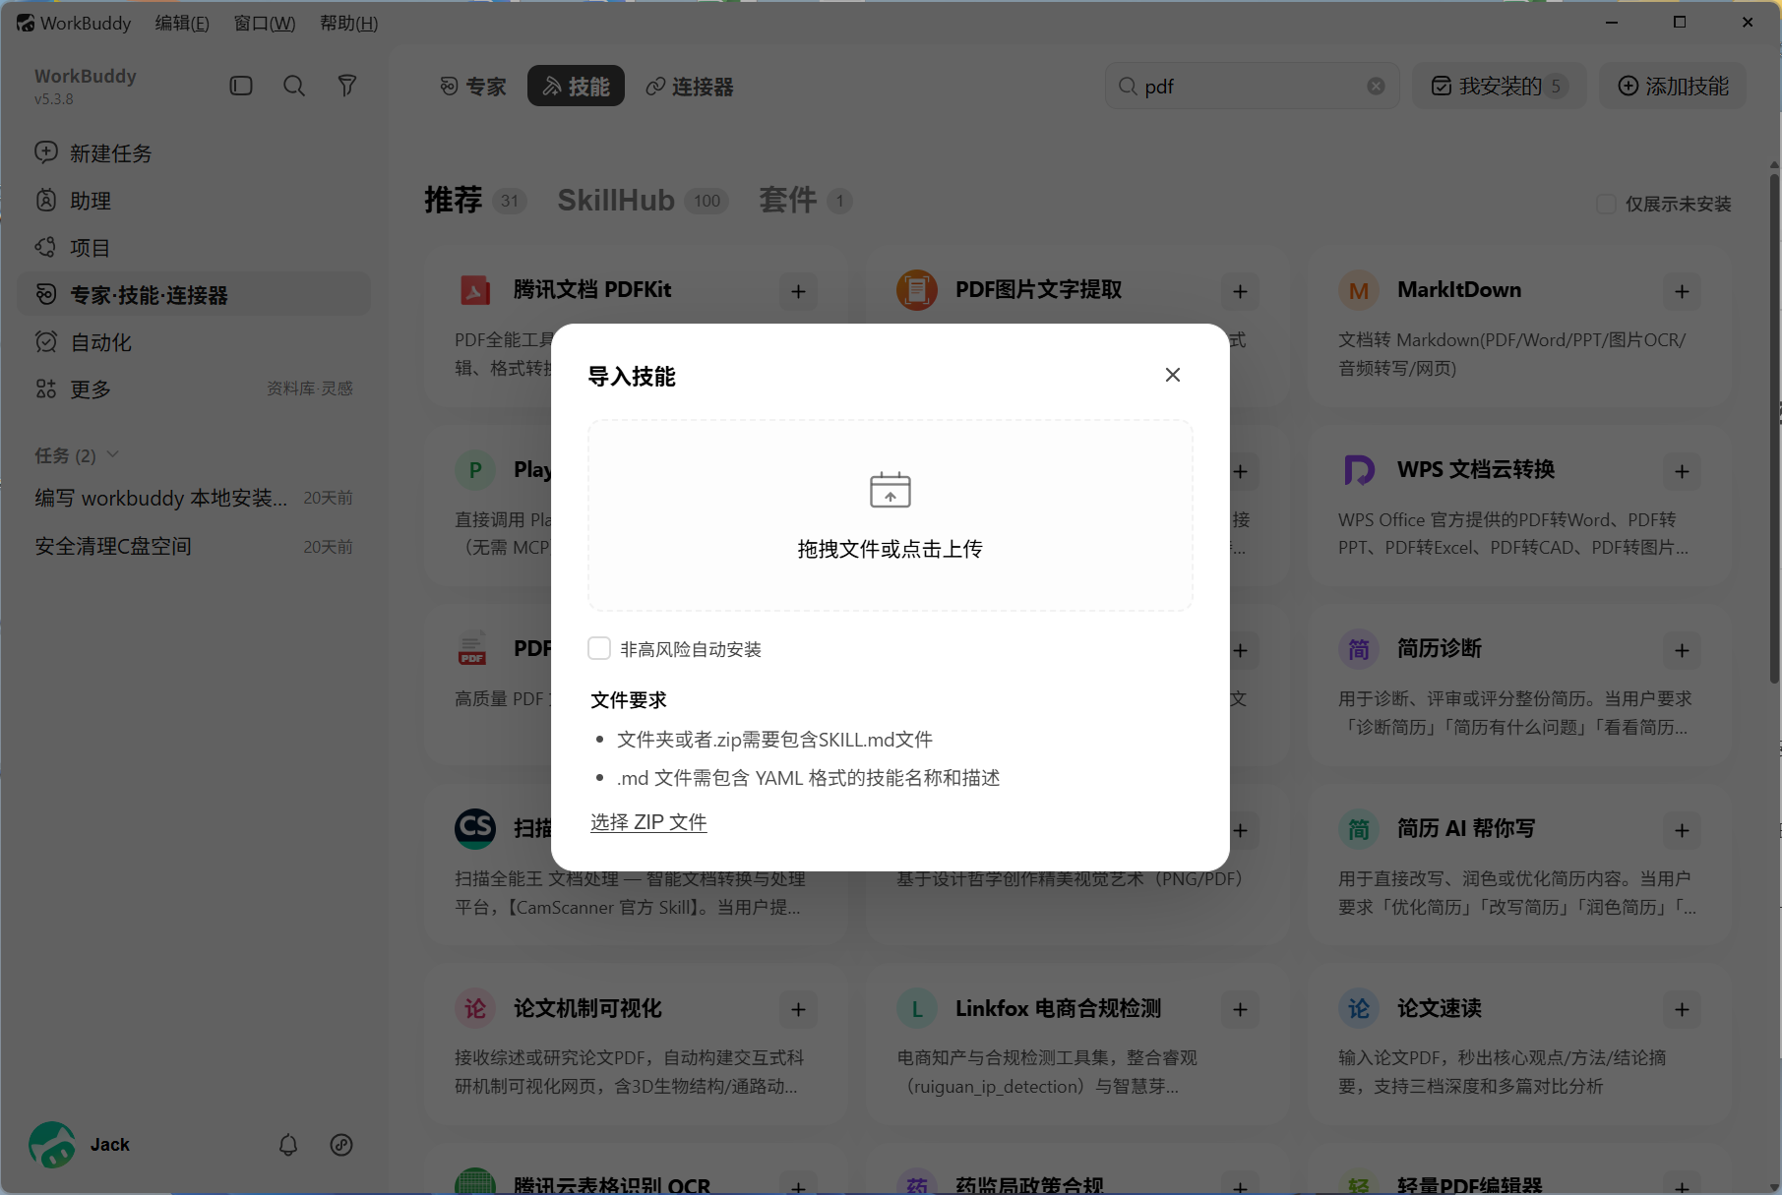Add the 简历 AI 帮你写 skill

pyautogui.click(x=1682, y=830)
